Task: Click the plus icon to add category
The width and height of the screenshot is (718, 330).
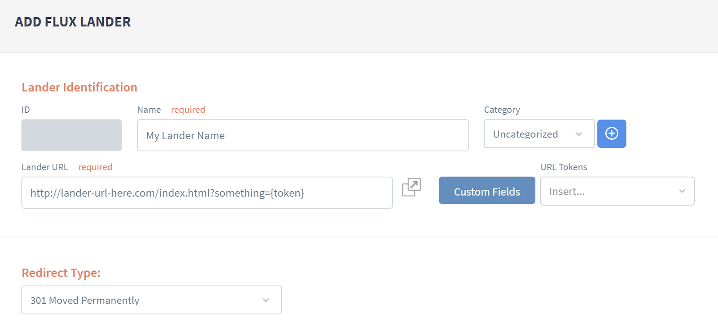Action: pos(612,133)
